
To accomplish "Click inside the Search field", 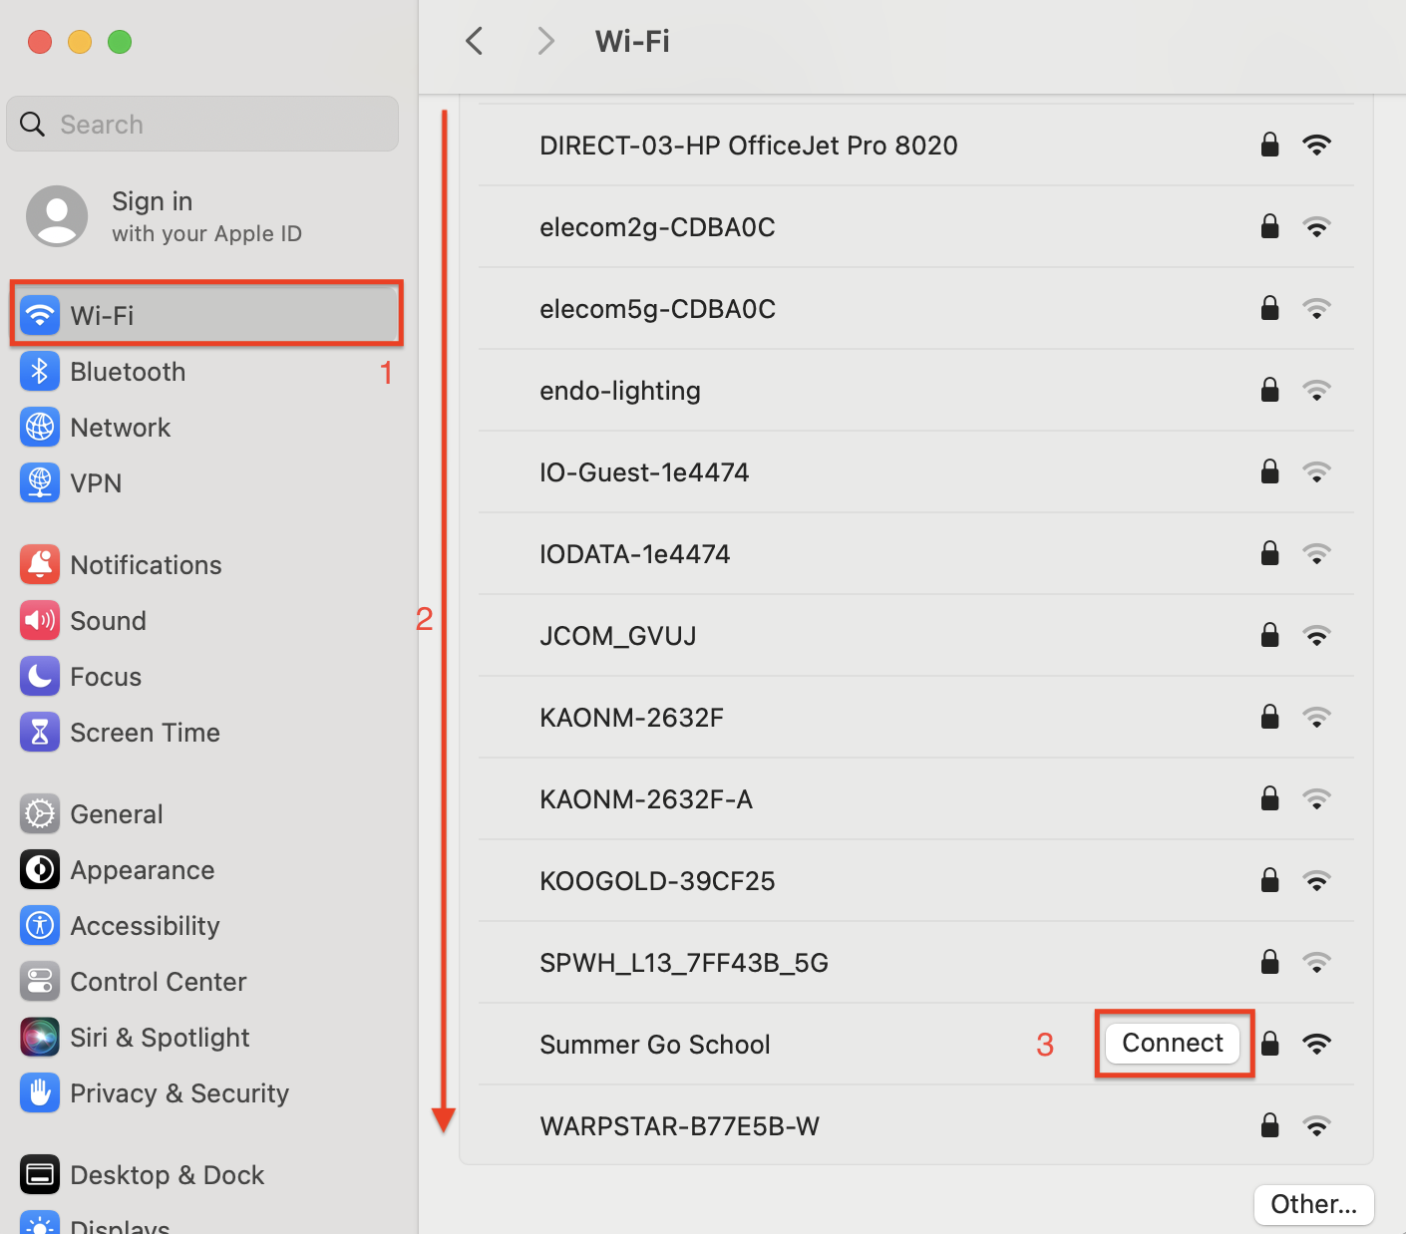I will coord(201,124).
